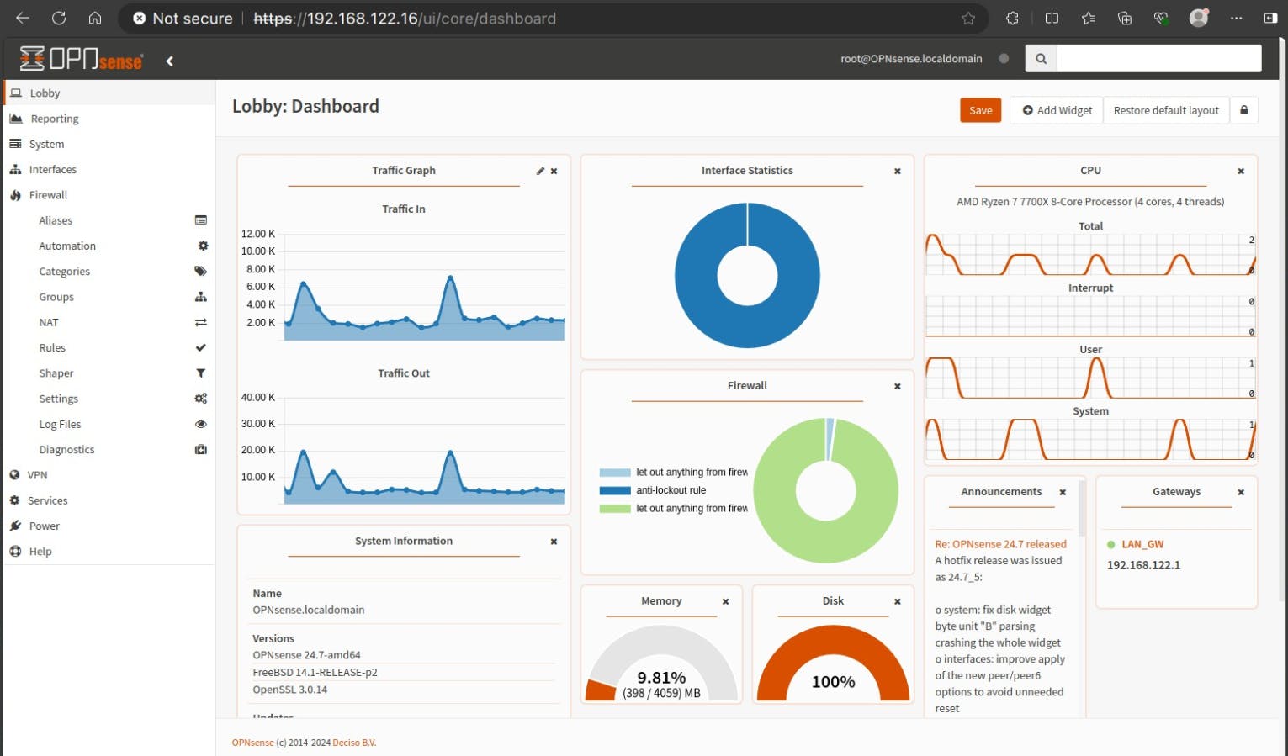This screenshot has height=756, width=1288.
Task: Click the OPNsense footer link
Action: pos(252,743)
